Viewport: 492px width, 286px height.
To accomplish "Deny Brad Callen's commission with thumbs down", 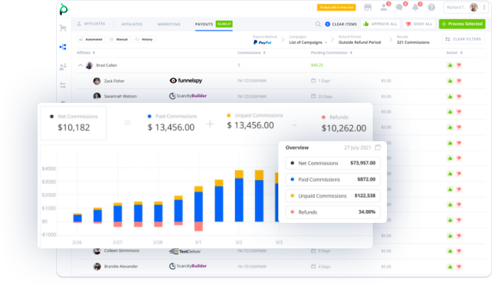I will pyautogui.click(x=459, y=65).
